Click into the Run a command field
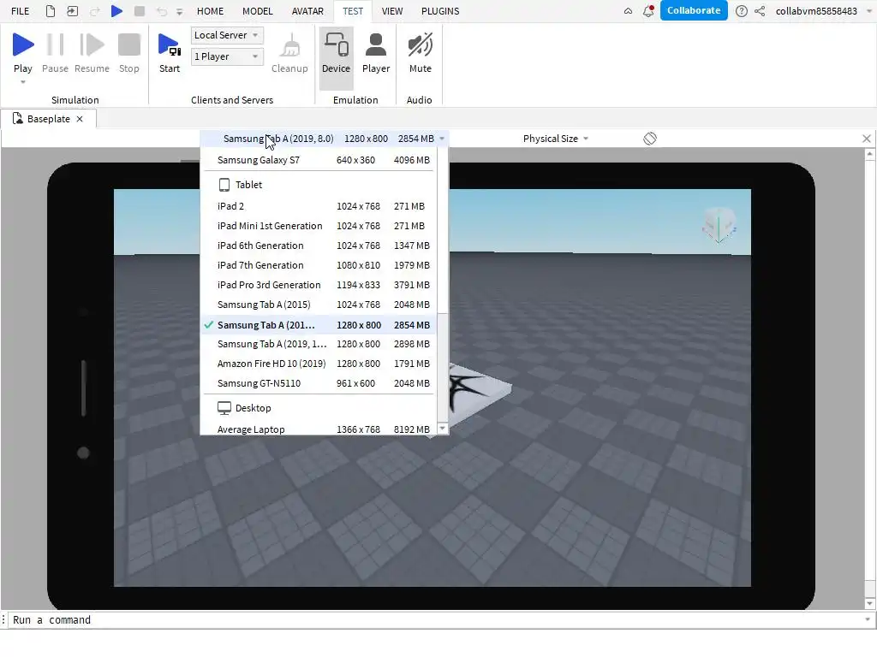 point(436,619)
